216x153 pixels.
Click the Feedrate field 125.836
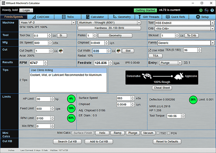[x=101, y=63]
